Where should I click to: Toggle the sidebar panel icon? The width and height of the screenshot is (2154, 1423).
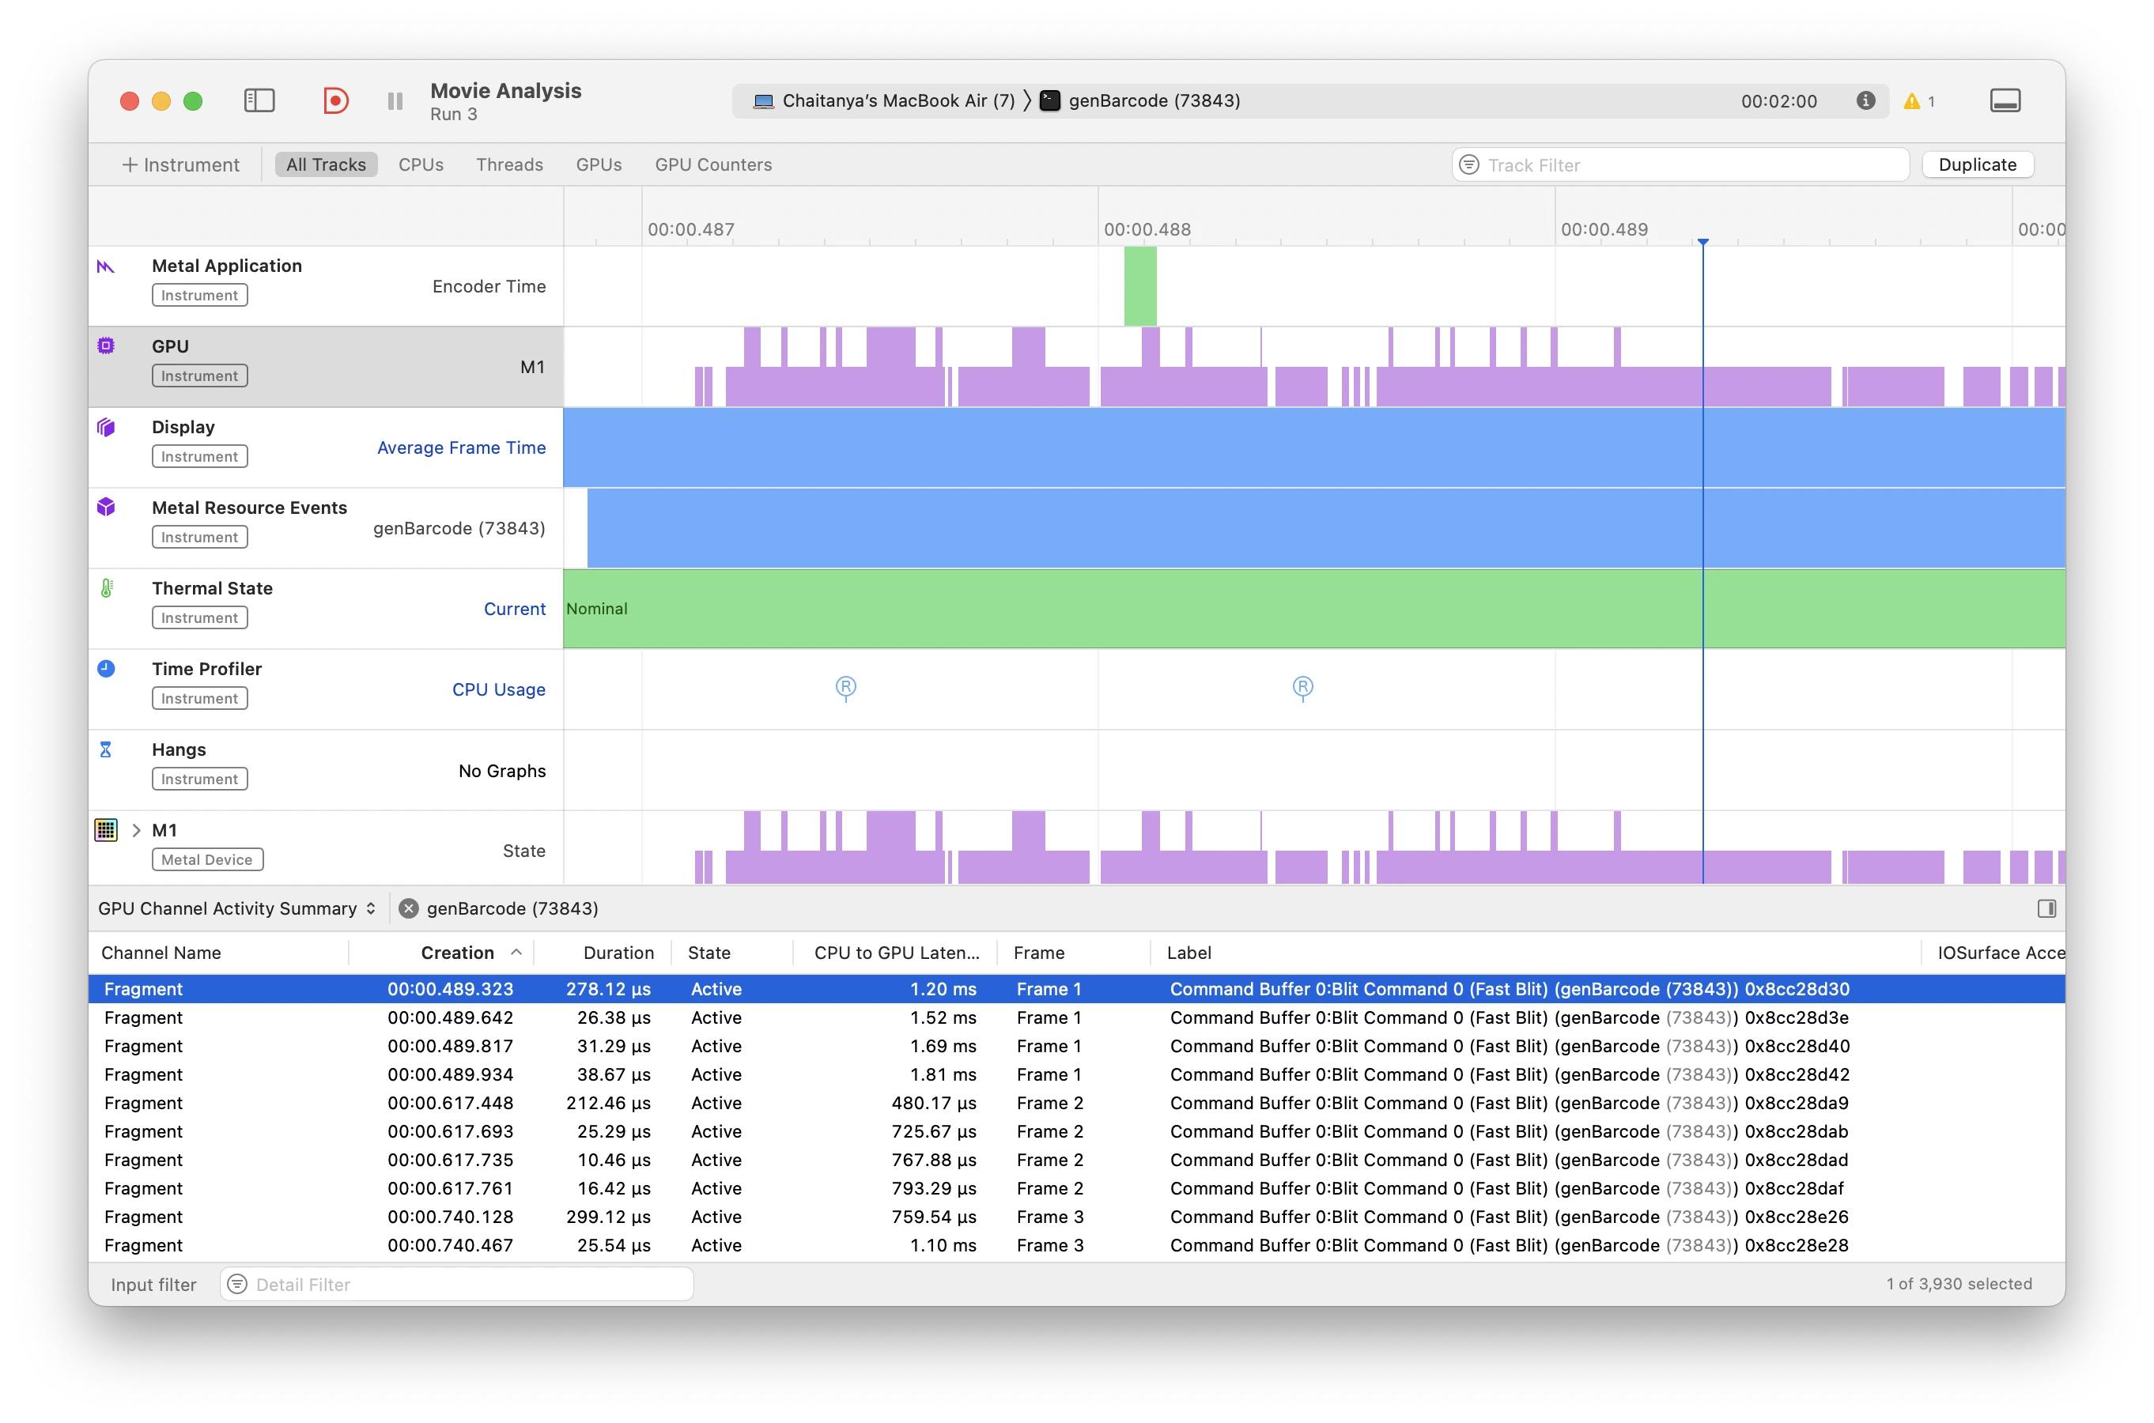[x=259, y=100]
